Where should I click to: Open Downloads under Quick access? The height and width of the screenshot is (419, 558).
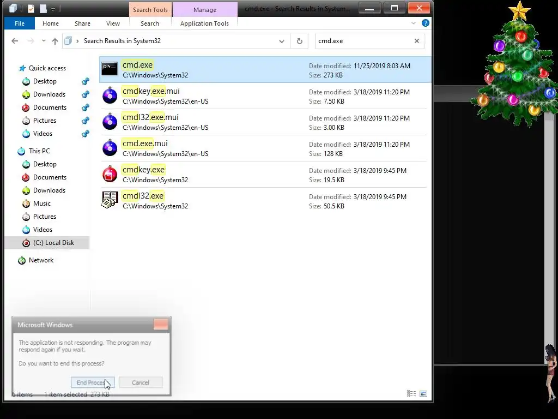tap(49, 94)
